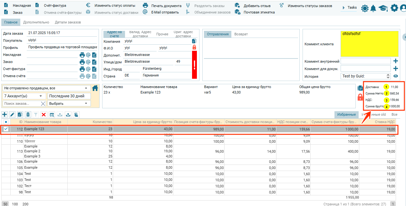
Task: Uncheck the checkbox for order 112
Action: click(x=6, y=129)
